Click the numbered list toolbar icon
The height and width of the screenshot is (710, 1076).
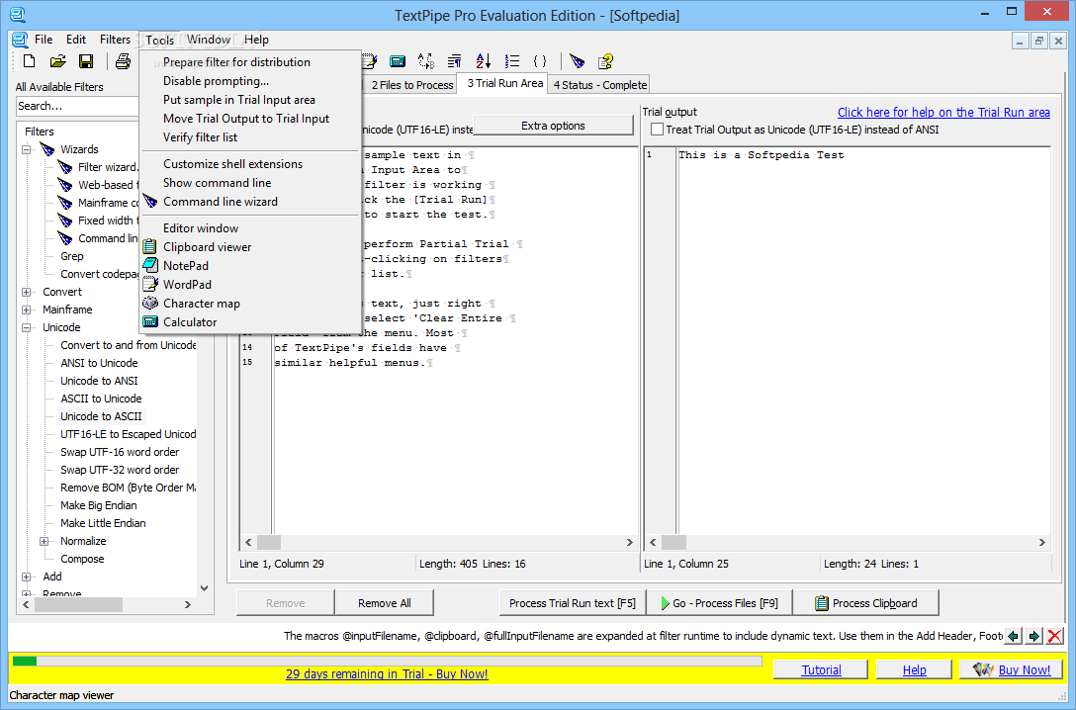512,61
